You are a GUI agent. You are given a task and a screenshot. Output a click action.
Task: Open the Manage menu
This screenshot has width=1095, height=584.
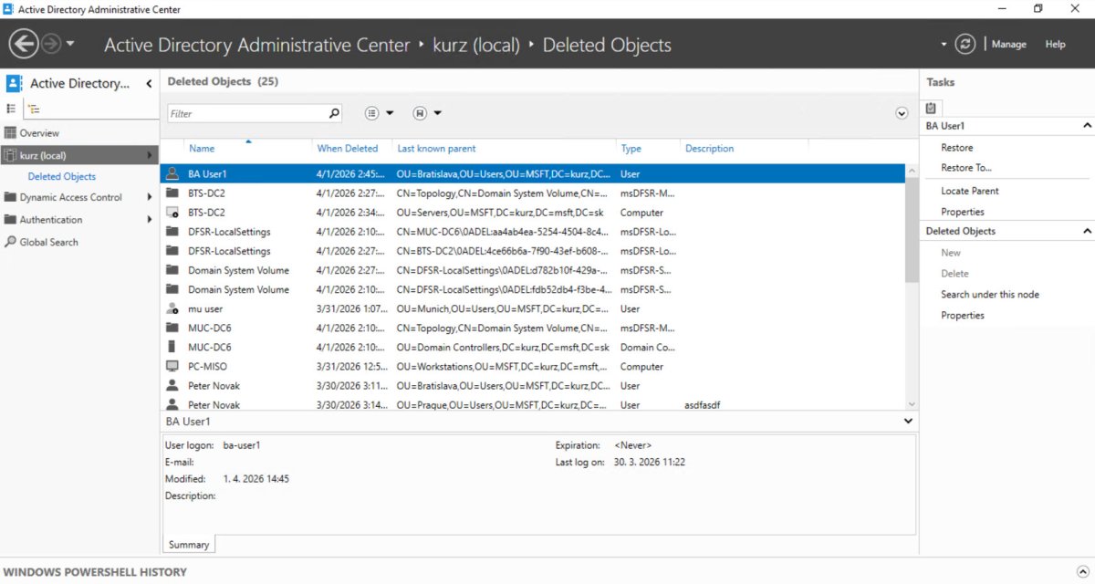point(1008,44)
